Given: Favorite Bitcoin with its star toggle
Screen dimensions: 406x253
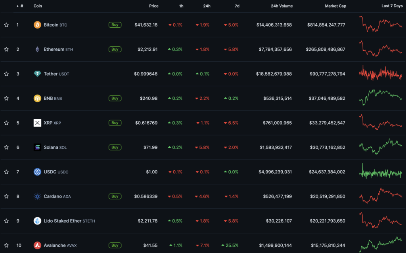Looking at the screenshot, I should pos(6,25).
